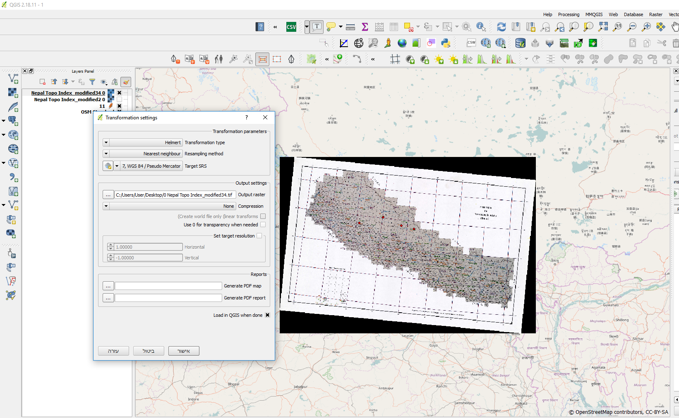This screenshot has width=679, height=418.
Task: Open the Statistical Summary sigma tool
Action: (365, 27)
